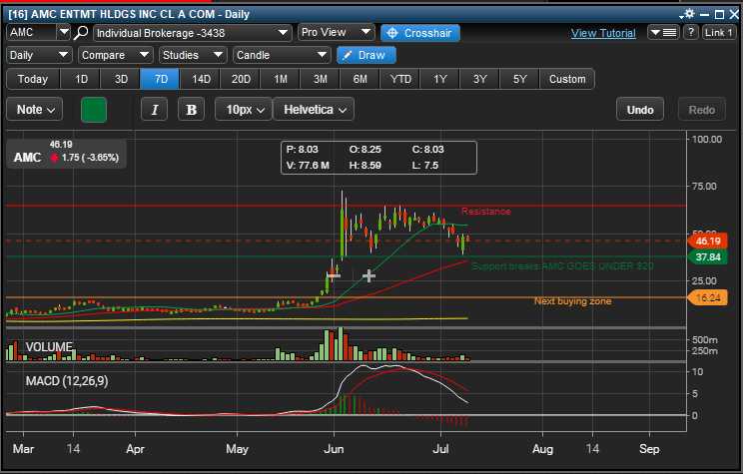The image size is (743, 474).
Task: Click the 37.84 green price tag
Action: [707, 257]
